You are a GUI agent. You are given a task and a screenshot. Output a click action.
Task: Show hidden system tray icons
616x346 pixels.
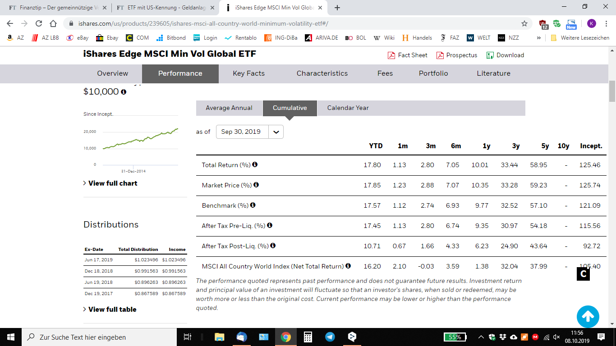pos(482,337)
